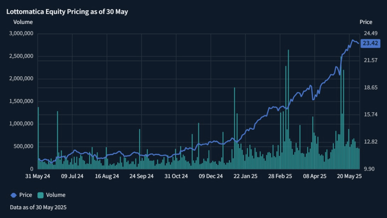Click the 1,500,000 volume axis label
Image resolution: width=387 pixels, height=218 pixels.
[21, 101]
